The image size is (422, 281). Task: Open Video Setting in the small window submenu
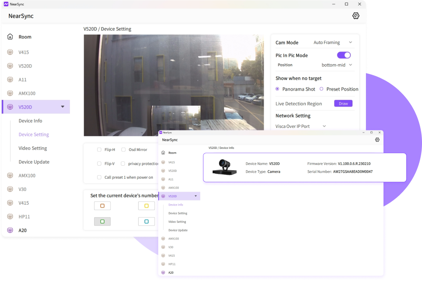(x=177, y=222)
